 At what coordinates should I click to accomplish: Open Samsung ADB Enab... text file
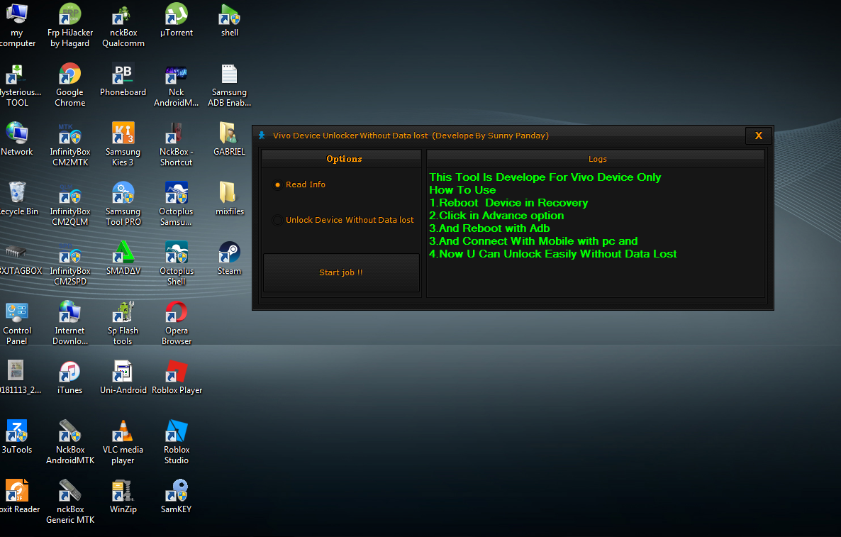tap(230, 84)
